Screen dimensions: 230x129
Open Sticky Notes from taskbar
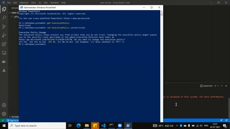pyautogui.click(x=95, y=126)
